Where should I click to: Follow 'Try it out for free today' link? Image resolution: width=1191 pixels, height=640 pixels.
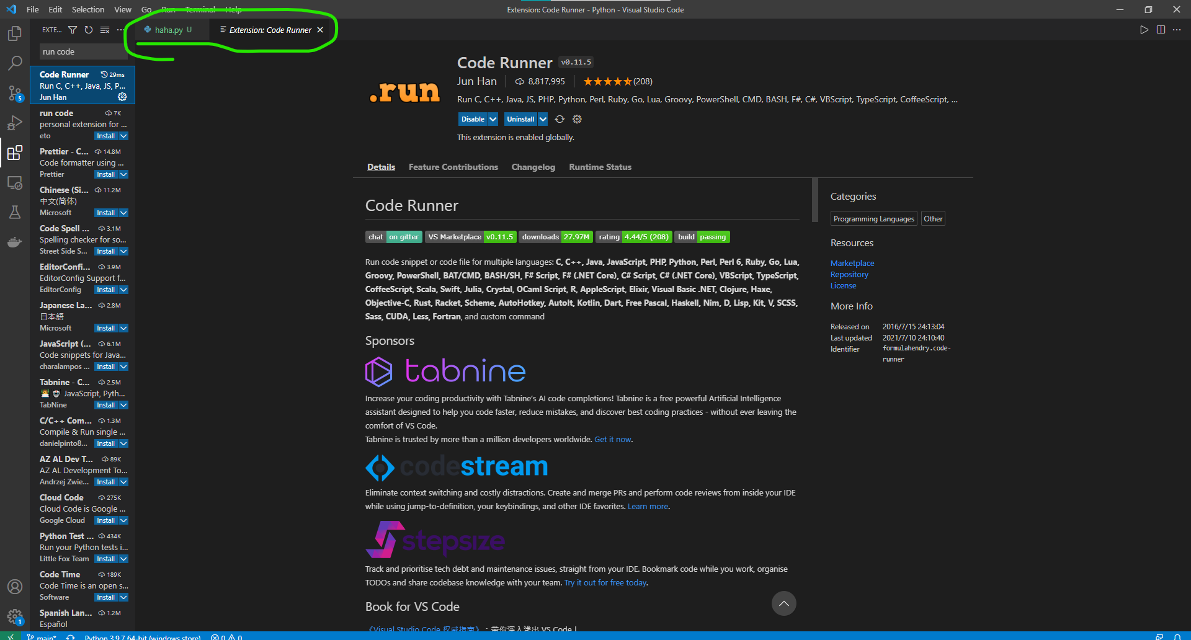605,583
